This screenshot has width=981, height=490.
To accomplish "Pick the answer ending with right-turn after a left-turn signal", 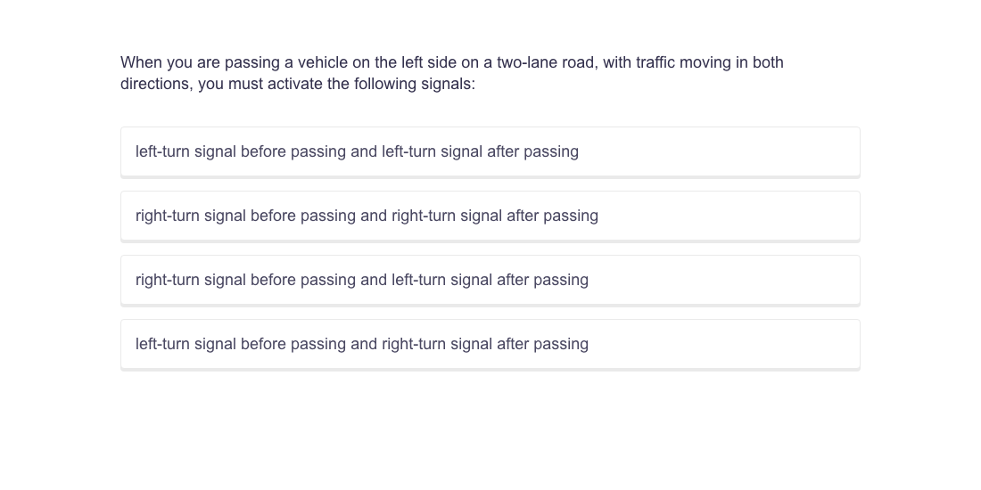I will pos(490,344).
